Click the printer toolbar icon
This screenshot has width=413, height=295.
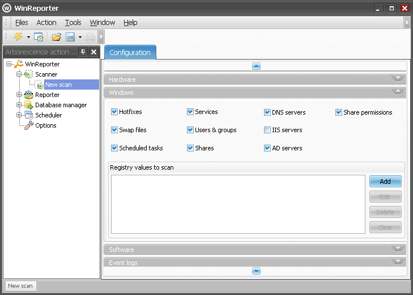pyautogui.click(x=90, y=37)
